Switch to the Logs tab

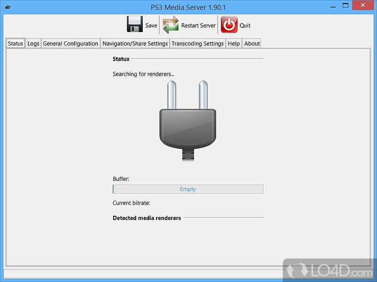[x=33, y=43]
